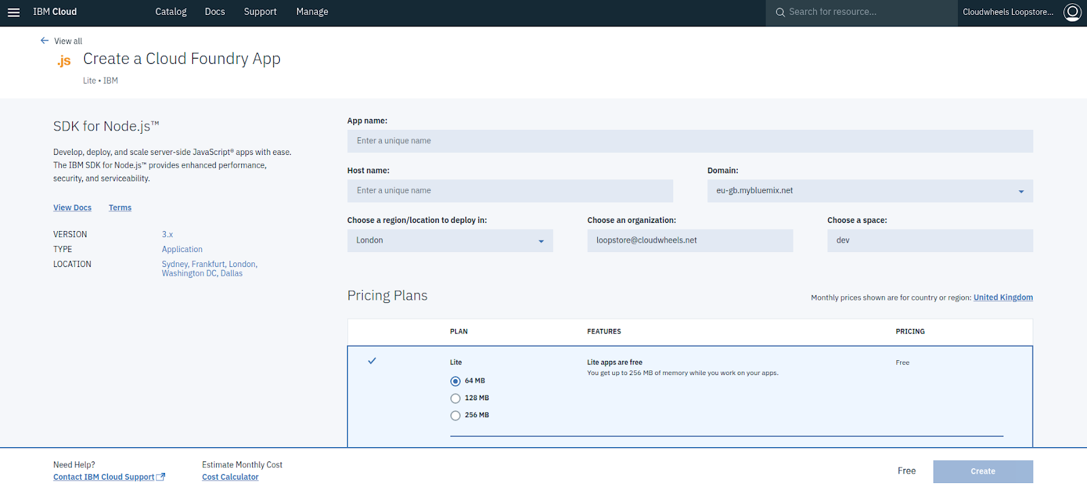Viewport: 1087px width, 494px height.
Task: Open the region dropdown showing London
Action: (450, 241)
